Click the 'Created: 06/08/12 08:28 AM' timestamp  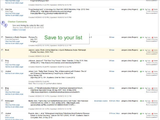click(39, 56)
